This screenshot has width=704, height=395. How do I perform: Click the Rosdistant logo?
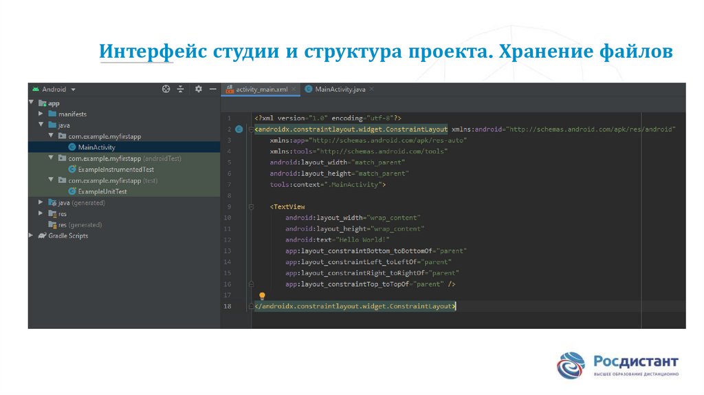(x=617, y=365)
